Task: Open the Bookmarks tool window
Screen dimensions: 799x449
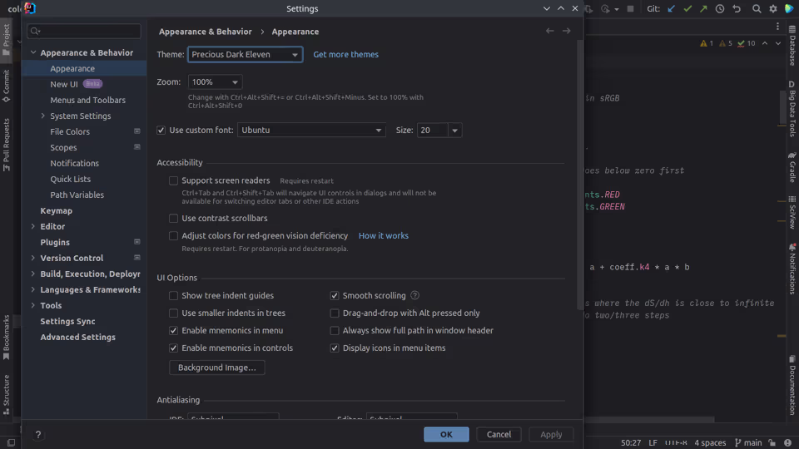Action: tap(6, 338)
